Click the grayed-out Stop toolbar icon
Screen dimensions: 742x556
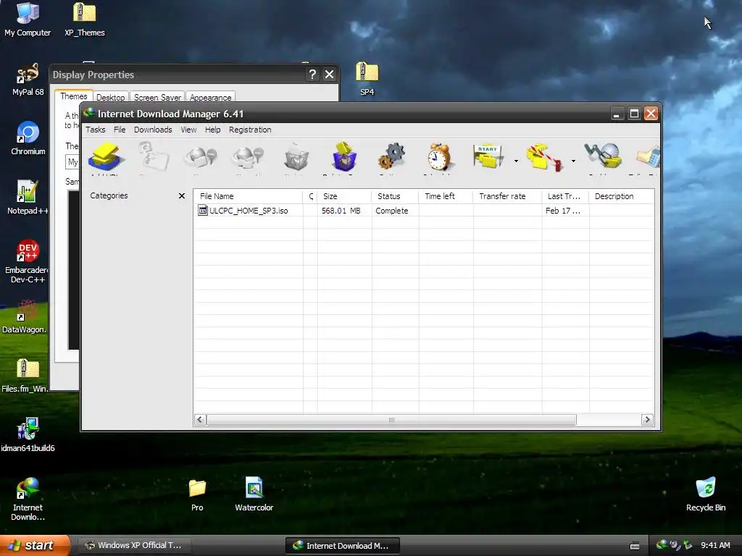pyautogui.click(x=200, y=157)
